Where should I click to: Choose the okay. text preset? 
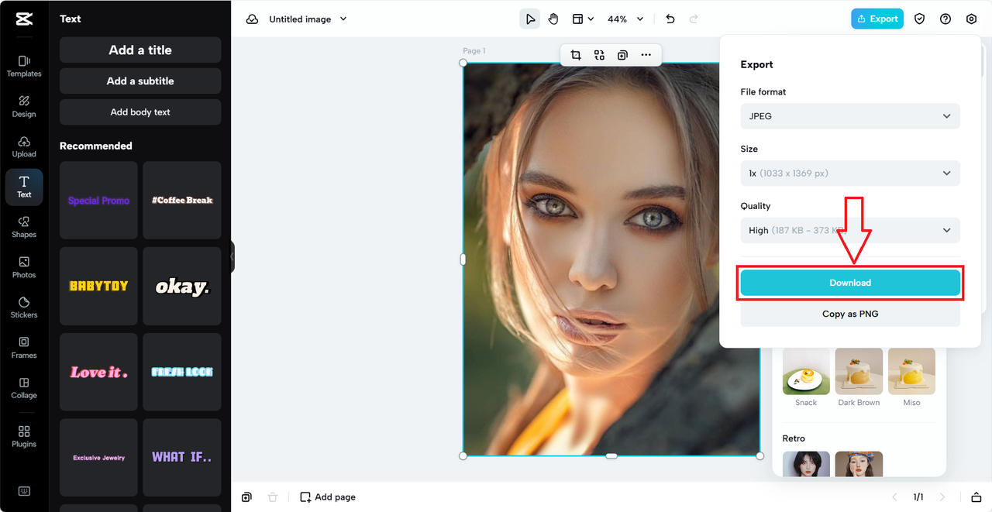coord(182,286)
